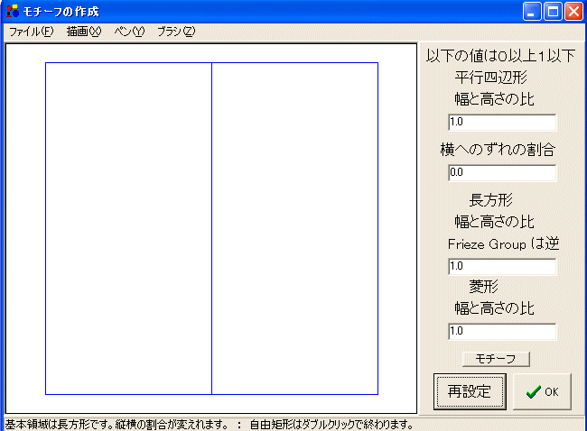
Task: Click the status bar text 基本領域は長方形です
Action: pos(59,425)
